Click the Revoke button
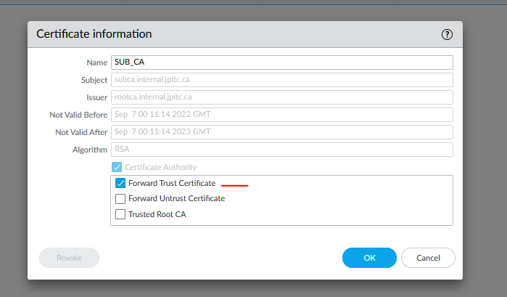507x297 pixels. click(69, 258)
